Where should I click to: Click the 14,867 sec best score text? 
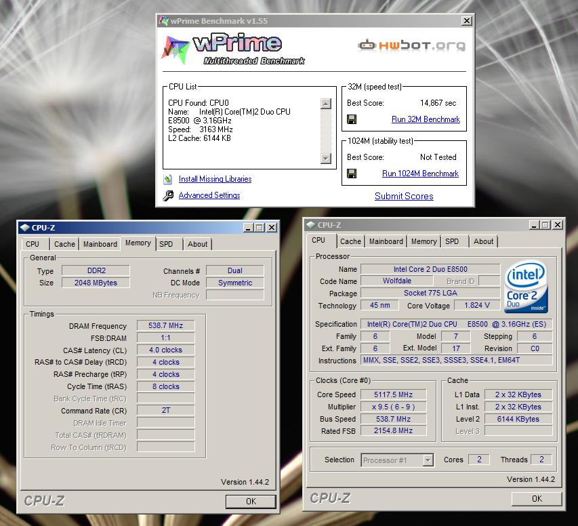tap(438, 103)
